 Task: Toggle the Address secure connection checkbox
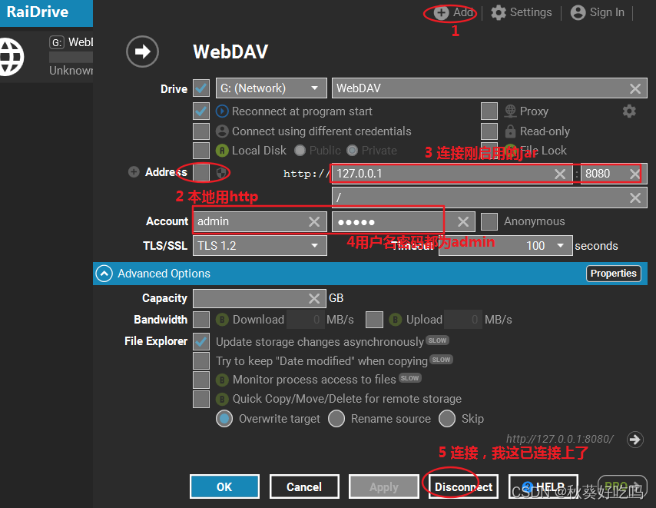[x=201, y=172]
